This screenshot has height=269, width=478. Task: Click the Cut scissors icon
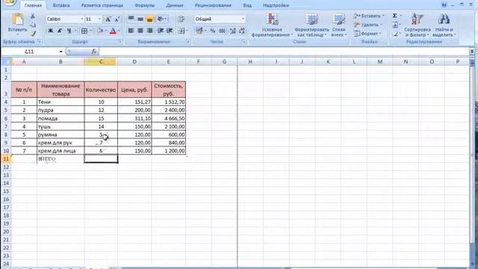pos(33,16)
